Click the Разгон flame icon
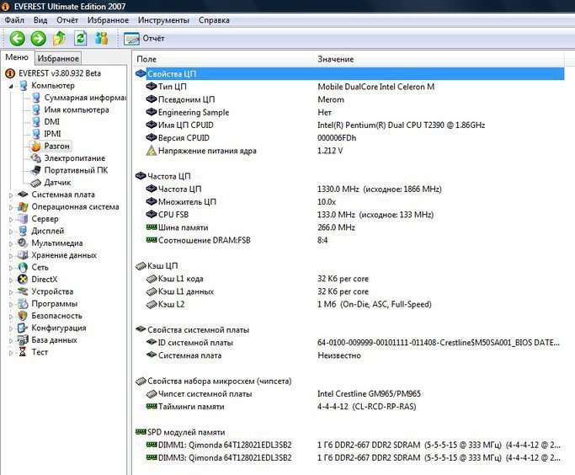This screenshot has height=475, width=575. (x=35, y=146)
